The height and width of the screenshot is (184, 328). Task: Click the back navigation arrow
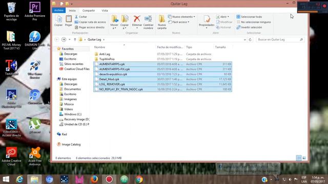[x=57, y=39]
